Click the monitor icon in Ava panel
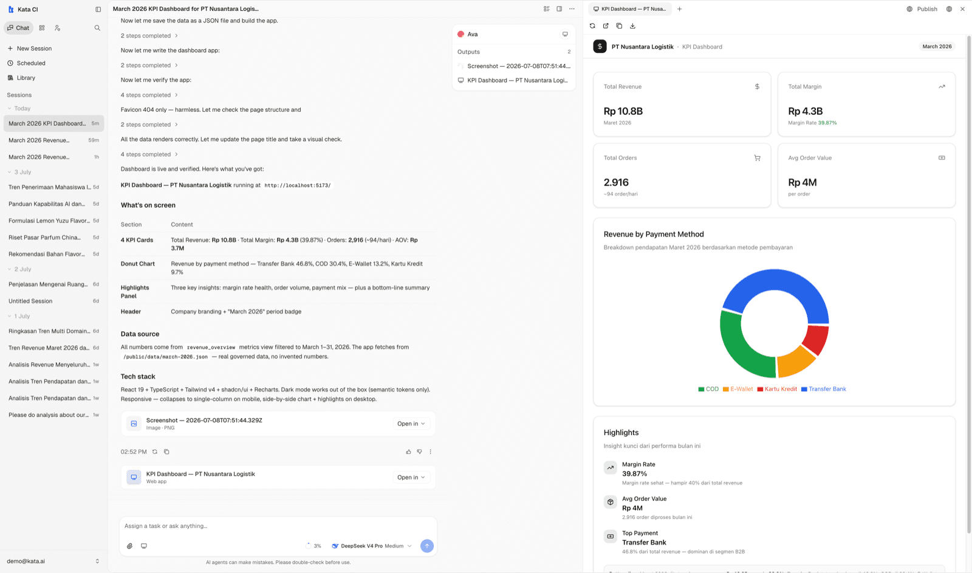This screenshot has height=573, width=972. pos(565,34)
